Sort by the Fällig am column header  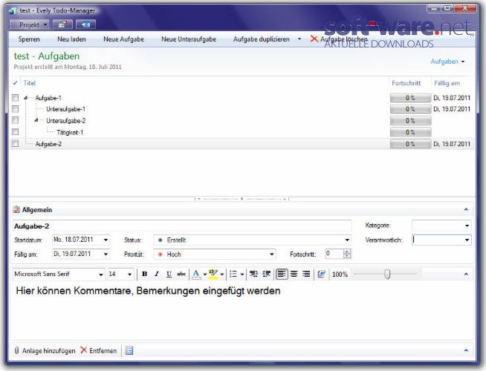click(447, 83)
